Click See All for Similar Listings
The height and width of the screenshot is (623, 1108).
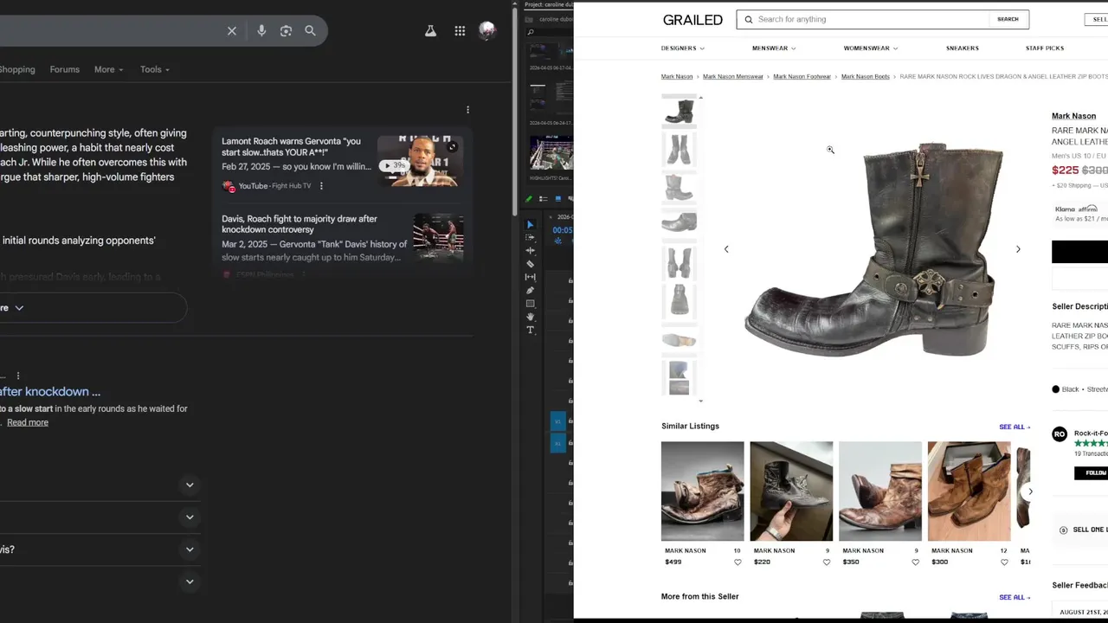[1015, 427]
